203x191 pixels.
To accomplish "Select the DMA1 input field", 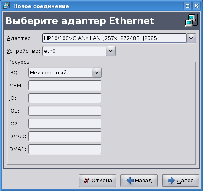I will click(65, 149).
